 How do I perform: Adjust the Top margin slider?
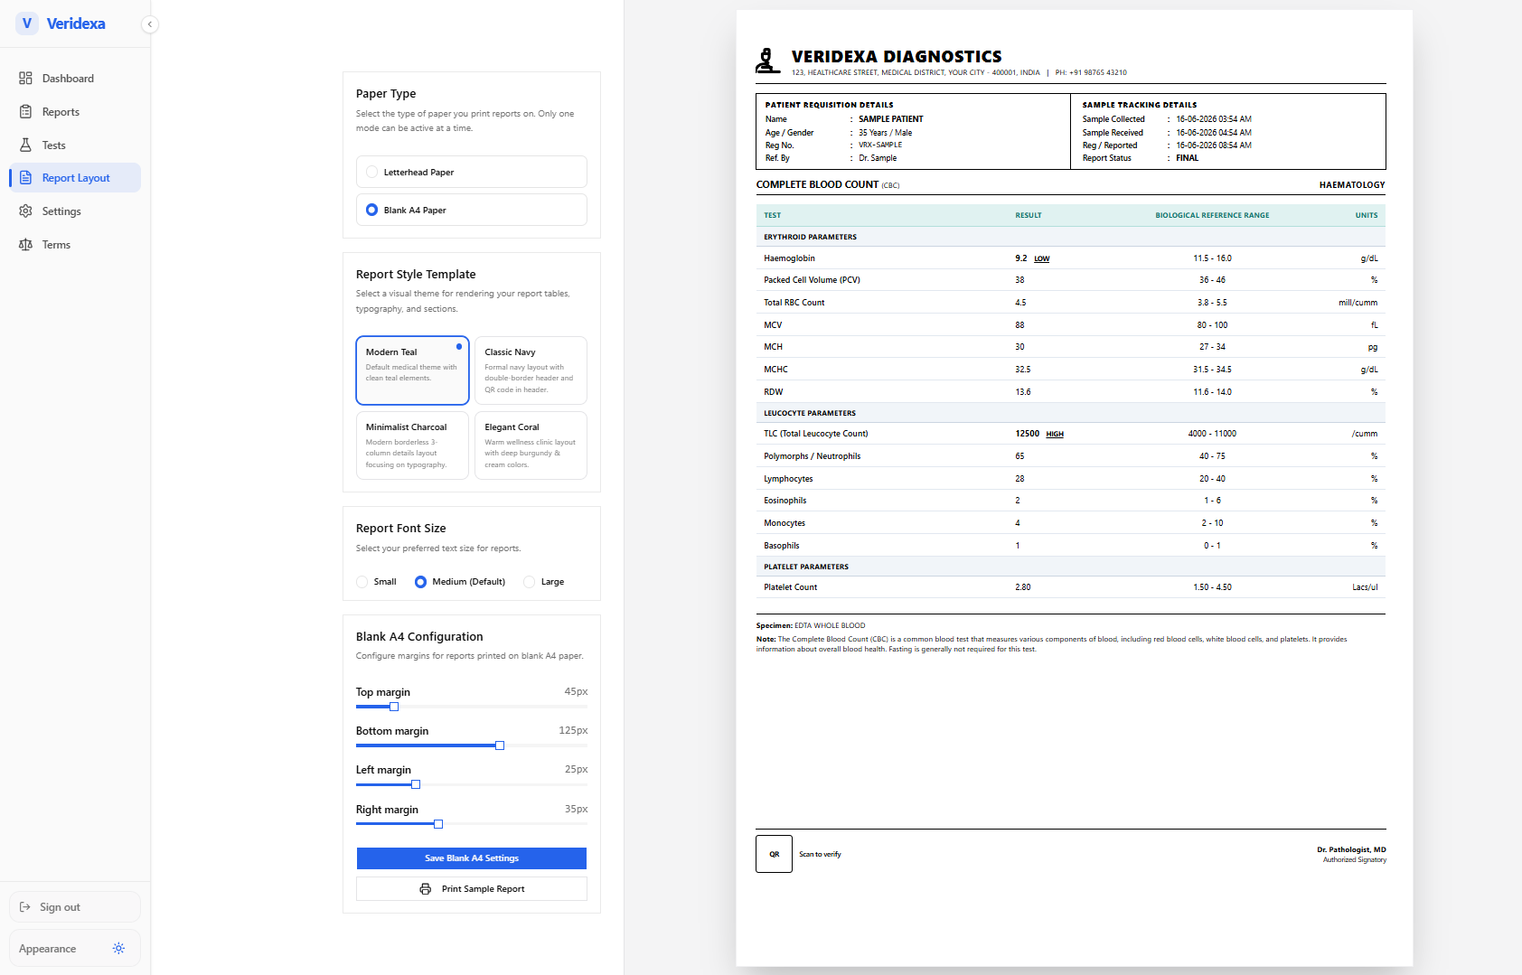click(x=394, y=707)
